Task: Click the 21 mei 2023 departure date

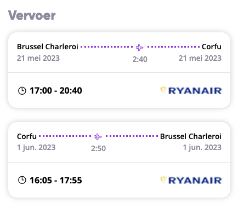Action: [x=38, y=58]
